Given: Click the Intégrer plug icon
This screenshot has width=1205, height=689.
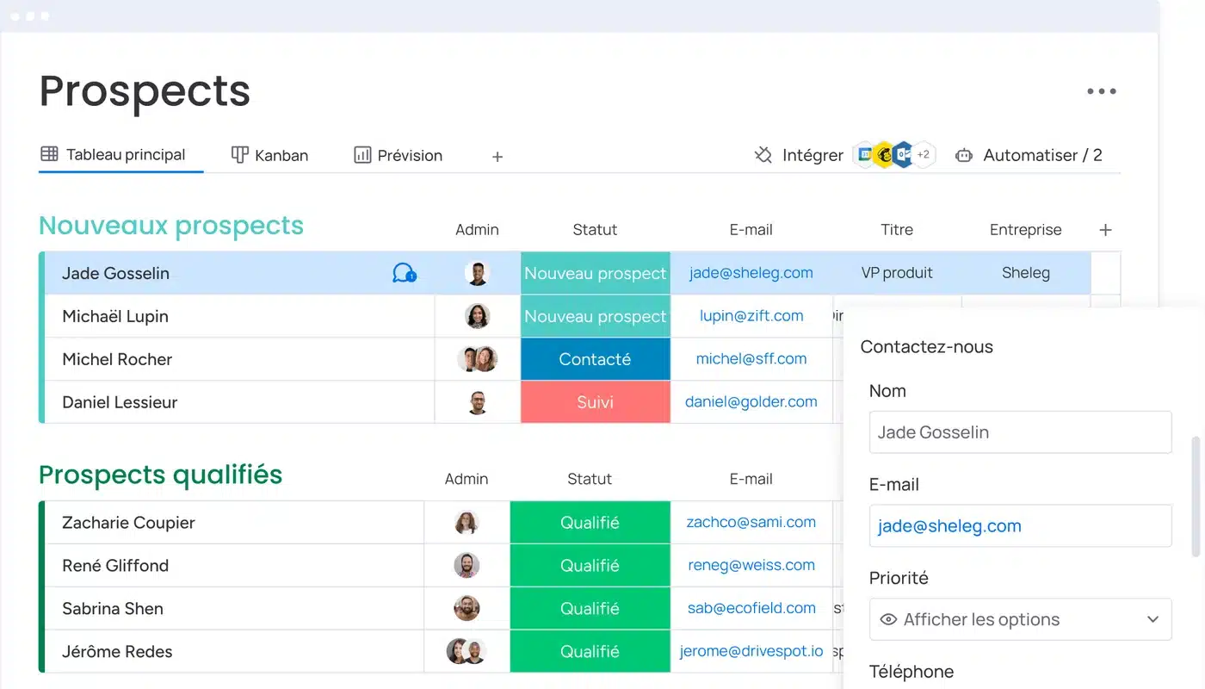Looking at the screenshot, I should [x=763, y=155].
